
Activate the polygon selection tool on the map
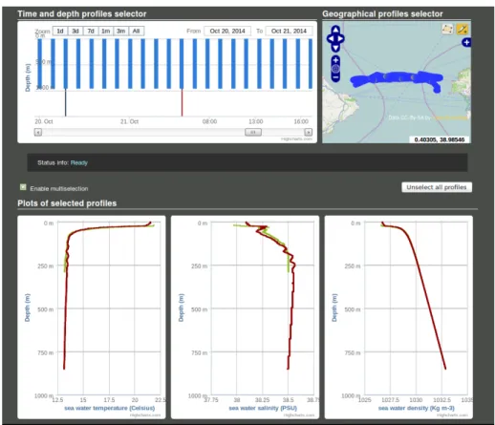(447, 30)
